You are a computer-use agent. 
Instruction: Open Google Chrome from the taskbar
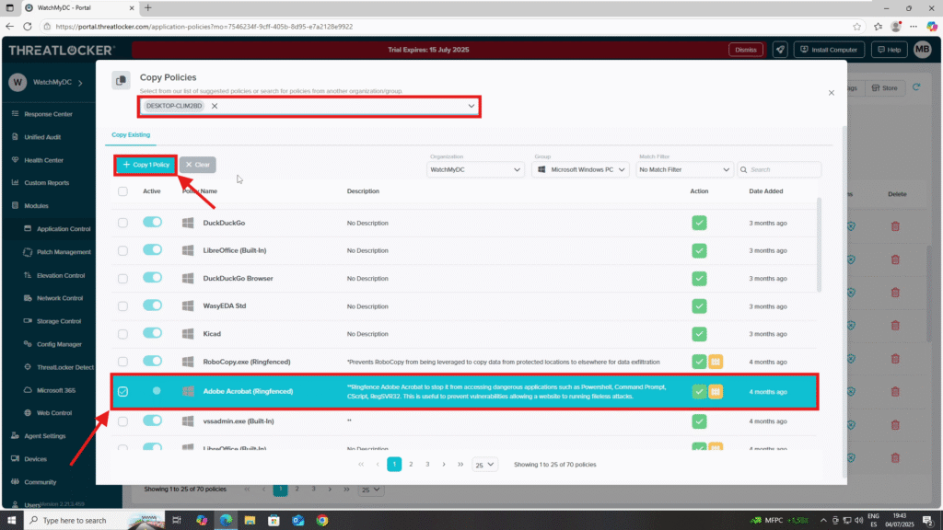[x=322, y=521]
